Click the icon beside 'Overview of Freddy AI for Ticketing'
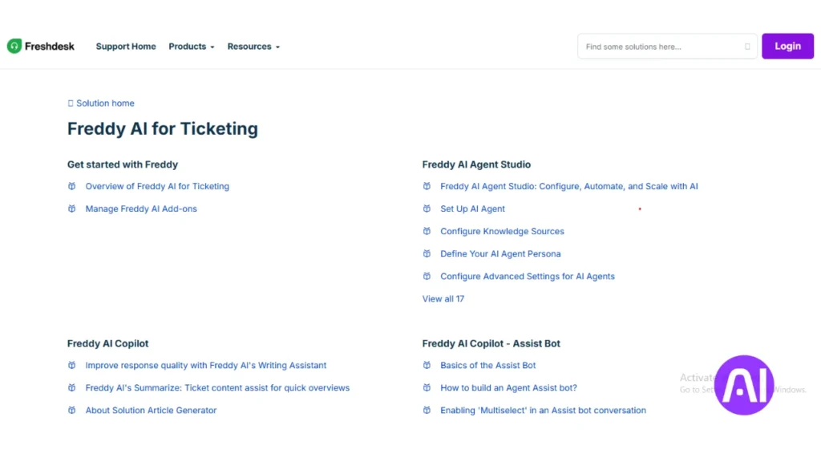The image size is (821, 462). tap(73, 186)
